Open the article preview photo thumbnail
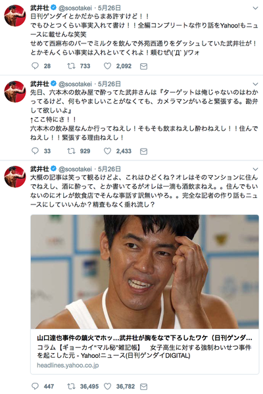 click(x=145, y=272)
